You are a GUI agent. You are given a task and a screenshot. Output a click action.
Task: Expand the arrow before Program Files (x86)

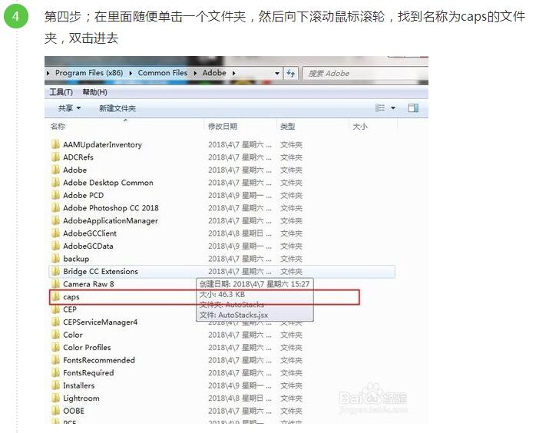coord(48,73)
